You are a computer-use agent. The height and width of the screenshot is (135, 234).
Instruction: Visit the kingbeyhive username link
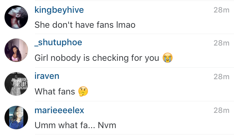click(x=59, y=10)
